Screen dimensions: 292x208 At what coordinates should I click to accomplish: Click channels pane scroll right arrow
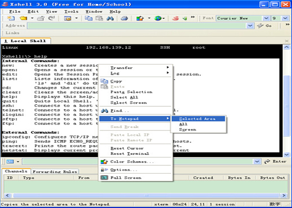point(284,195)
